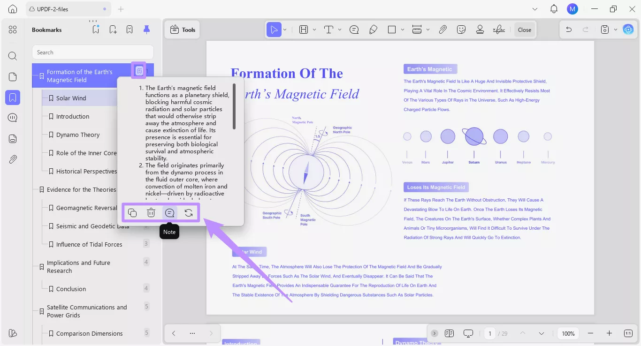The image size is (641, 346).
Task: Select the T text comment tool
Action: click(x=328, y=30)
